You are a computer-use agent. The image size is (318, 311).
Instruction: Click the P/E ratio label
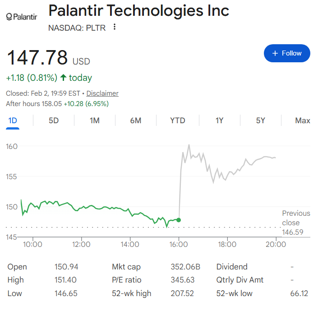tap(126, 280)
